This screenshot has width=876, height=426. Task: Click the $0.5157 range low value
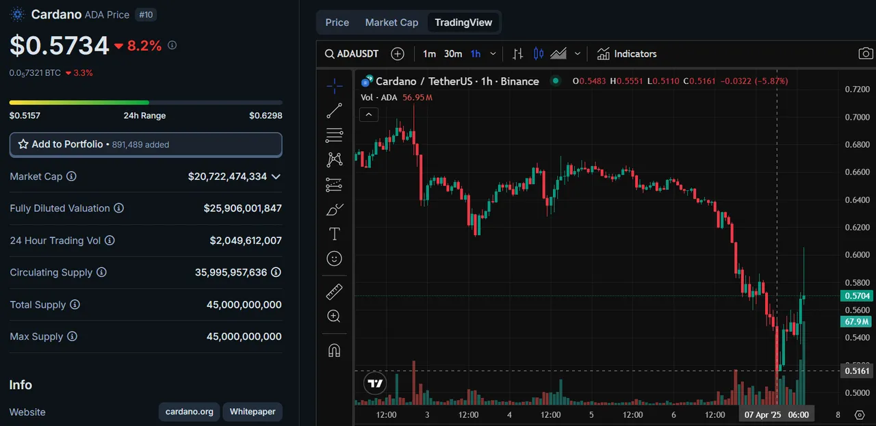(25, 116)
